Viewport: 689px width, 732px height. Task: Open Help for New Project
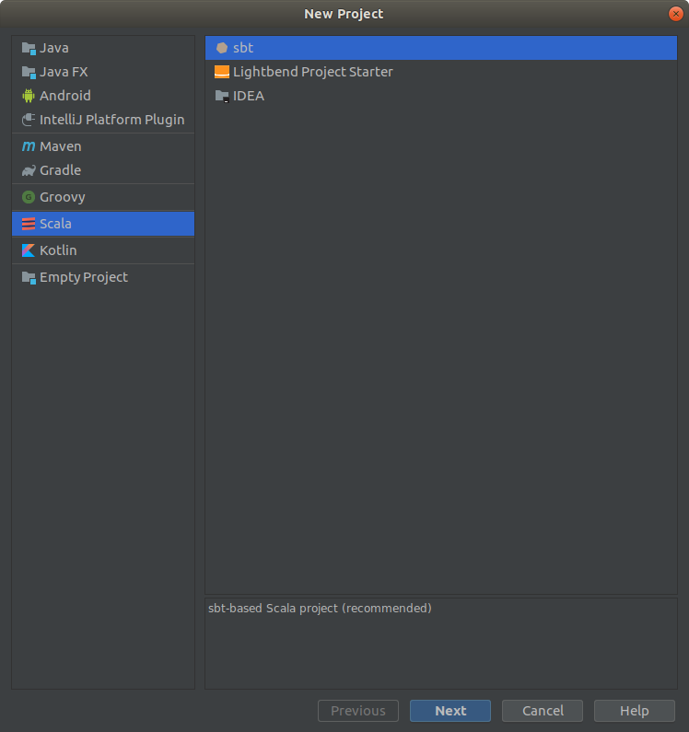pyautogui.click(x=635, y=711)
